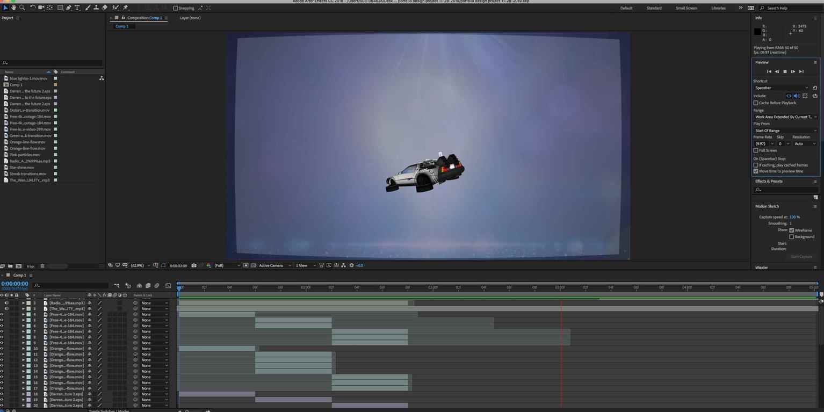Uncheck the Wireframe show option
824x412 pixels.
click(792, 230)
